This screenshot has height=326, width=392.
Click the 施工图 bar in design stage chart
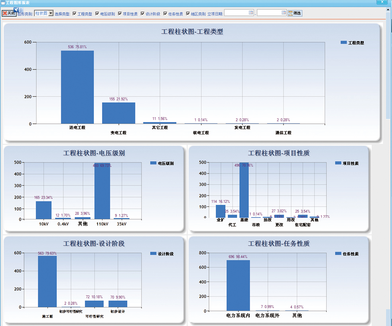[x=47, y=281]
